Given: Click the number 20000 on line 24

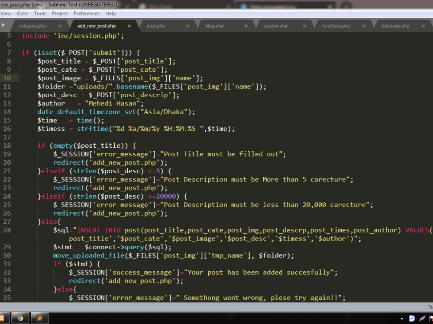Looking at the screenshot, I should [x=166, y=197].
